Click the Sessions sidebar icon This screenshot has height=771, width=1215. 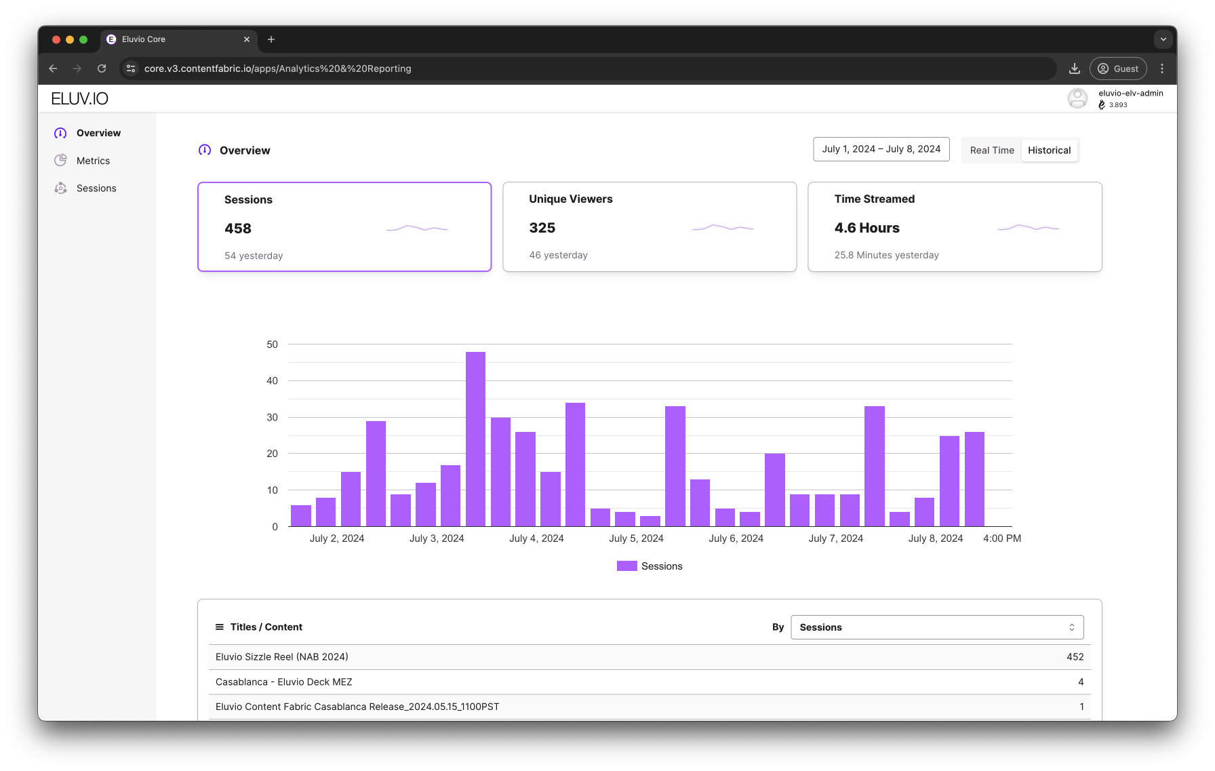pyautogui.click(x=60, y=189)
